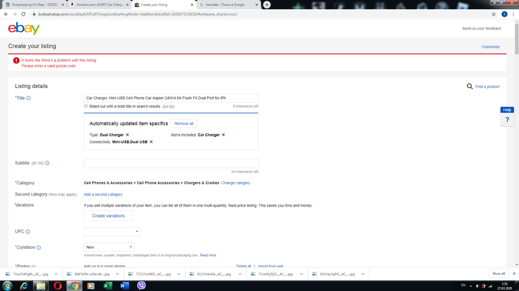The image size is (519, 291).
Task: Expand options for 811YUJkiA4L download
Action: click(x=240, y=274)
